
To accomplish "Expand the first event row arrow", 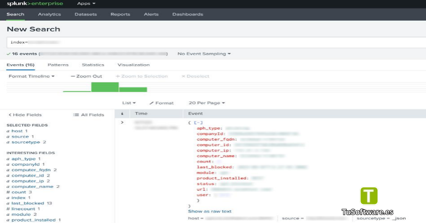I will 122,123.
